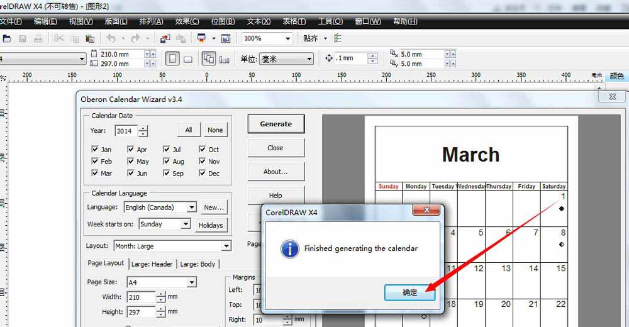Open the undo history dropdown arrow
Viewport: 629px width, 327px height.
(123, 38)
